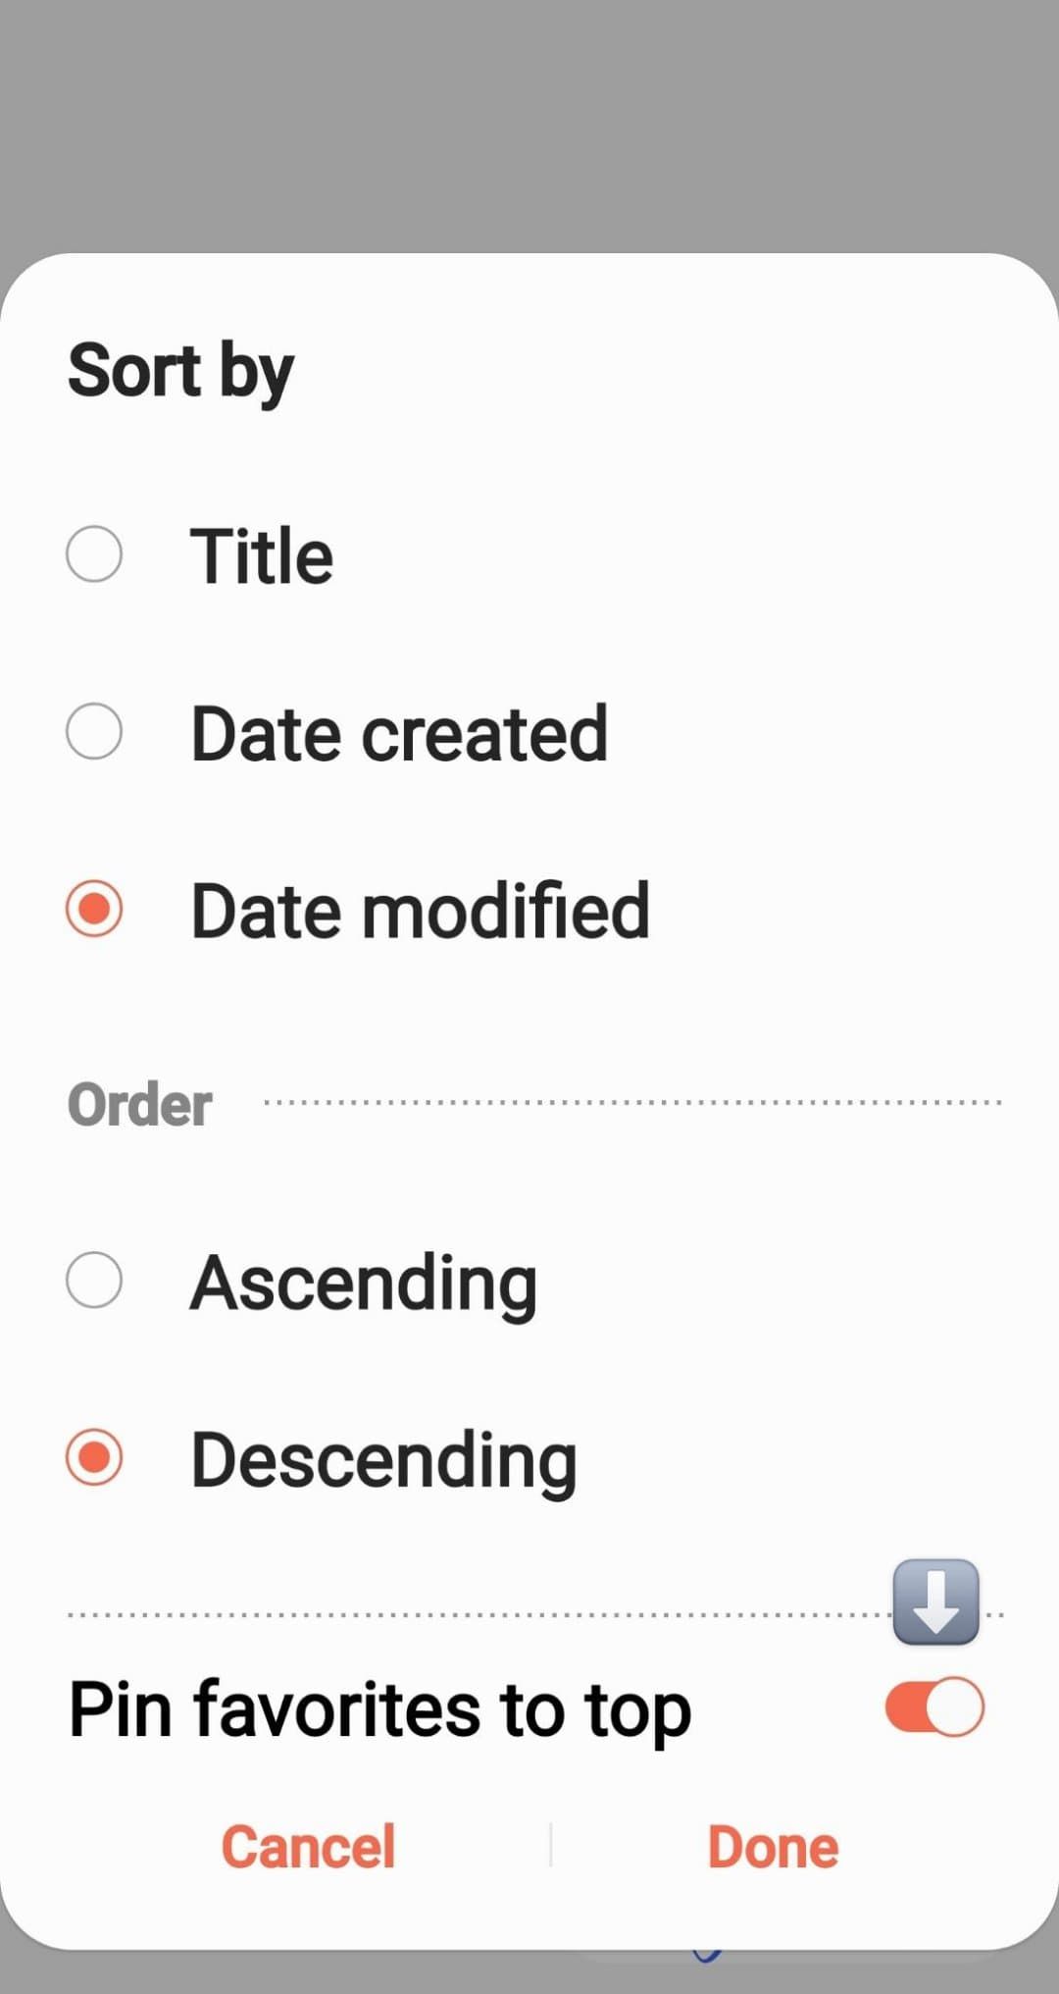Tap the "Title" option label

tap(261, 555)
